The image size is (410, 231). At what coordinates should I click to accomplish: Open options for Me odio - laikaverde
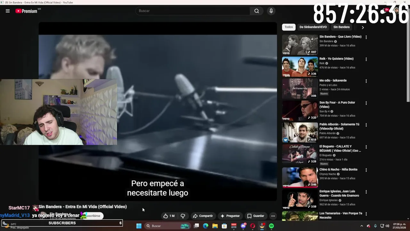point(366,81)
